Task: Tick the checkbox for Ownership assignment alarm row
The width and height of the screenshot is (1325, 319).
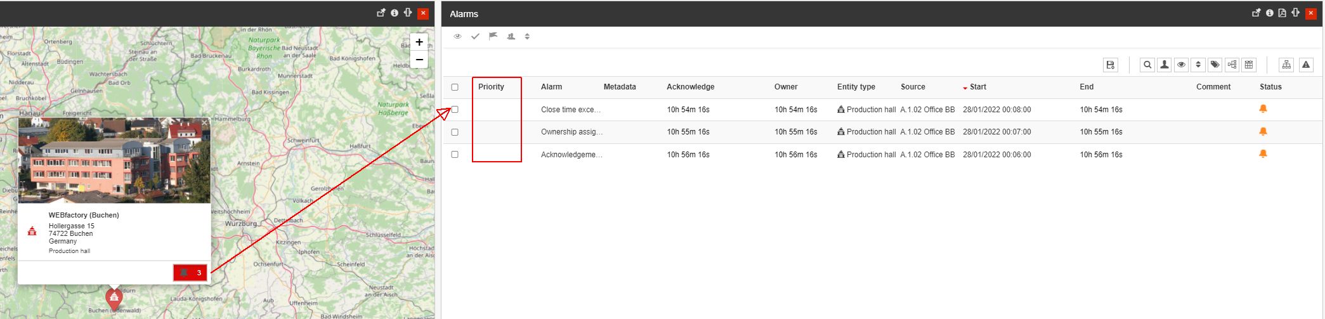Action: [455, 132]
